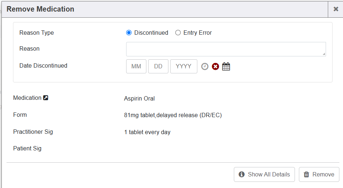343x188 pixels.
Task: Click the Remove Medication dialog title
Action: (x=40, y=9)
